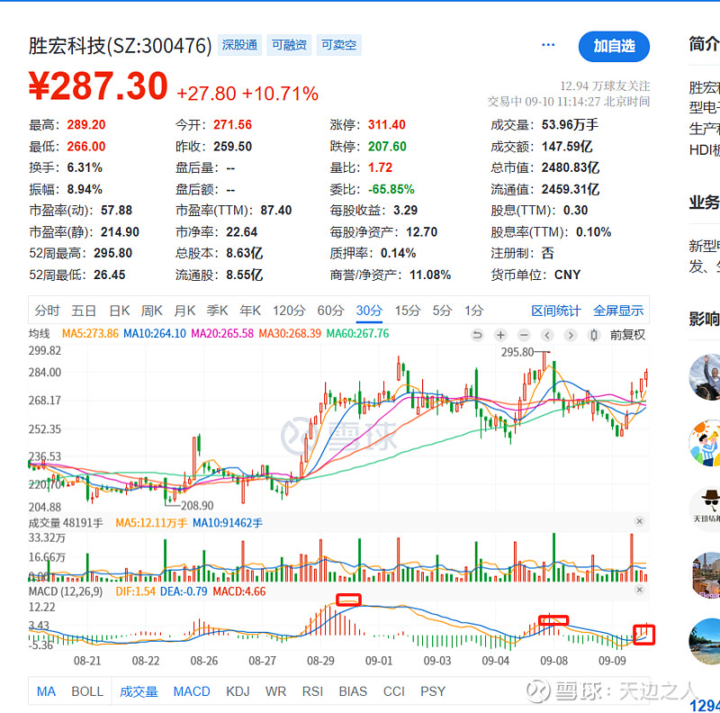Click the 深股通 tag
This screenshot has width=720, height=713.
click(239, 45)
